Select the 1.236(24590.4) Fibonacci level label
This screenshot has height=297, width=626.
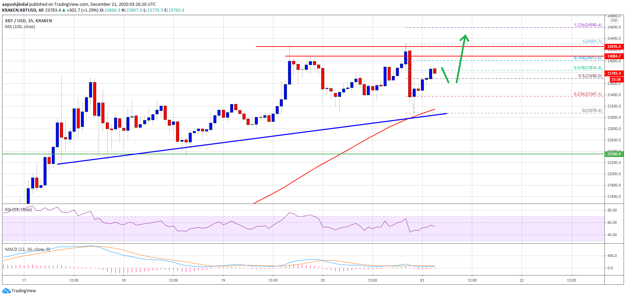[588, 25]
